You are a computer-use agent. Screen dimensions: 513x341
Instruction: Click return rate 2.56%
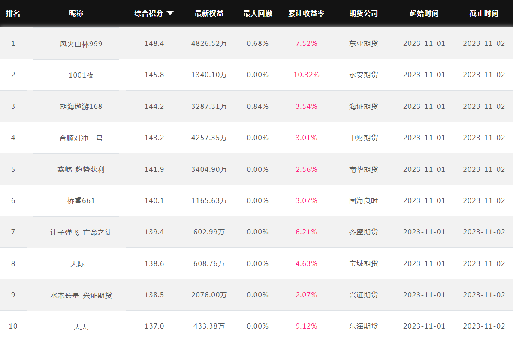tap(306, 170)
